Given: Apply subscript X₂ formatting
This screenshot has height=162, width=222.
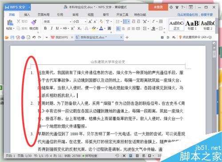Looking at the screenshot, I should point(79,28).
